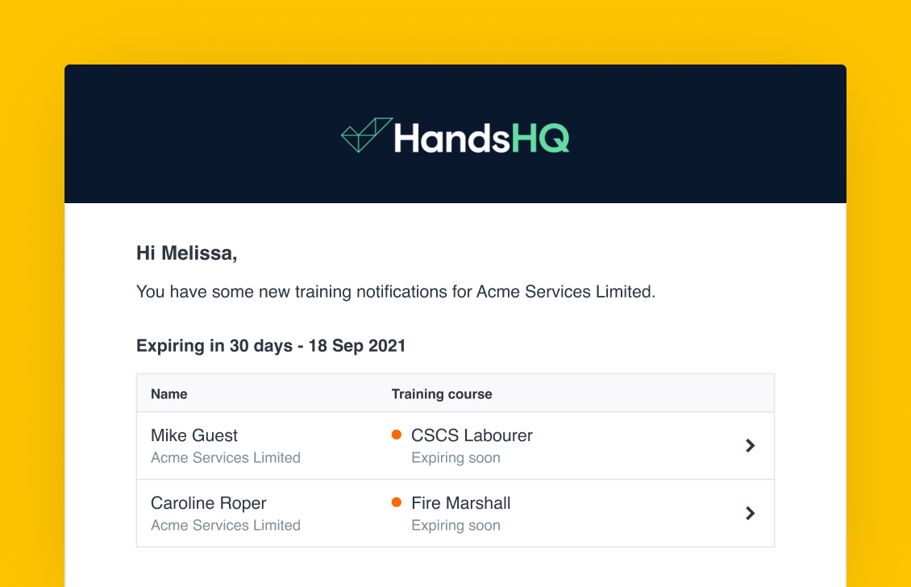Click Expiring soon under CSCS Labourer
Viewport: 911px width, 587px height.
pos(455,458)
